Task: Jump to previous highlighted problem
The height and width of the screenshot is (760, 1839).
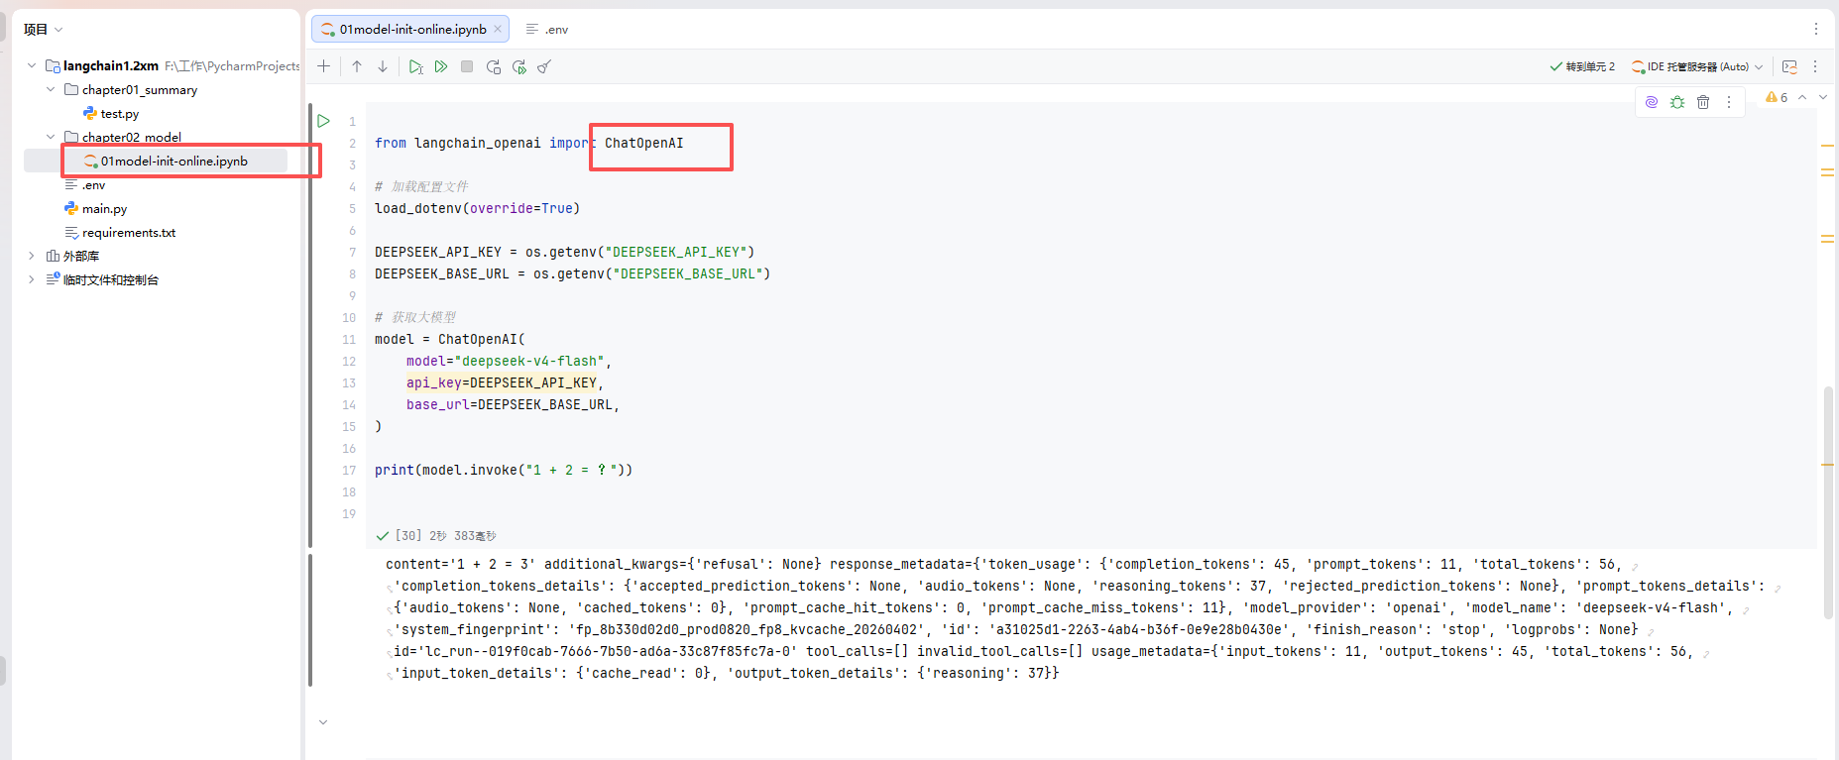Action: (1802, 97)
